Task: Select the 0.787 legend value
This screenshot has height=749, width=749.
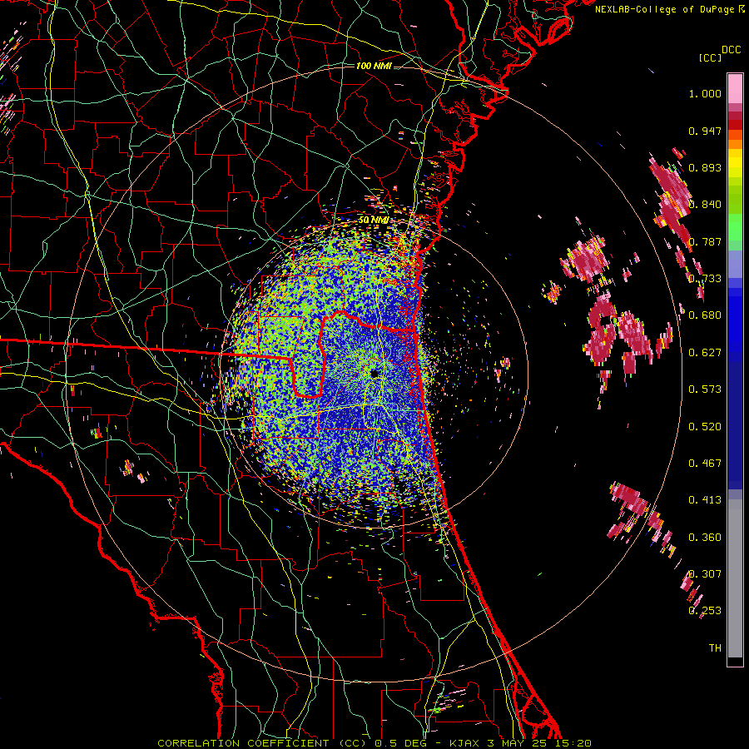Action: (705, 241)
